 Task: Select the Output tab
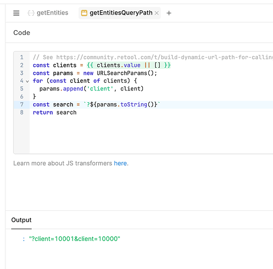pos(21,220)
